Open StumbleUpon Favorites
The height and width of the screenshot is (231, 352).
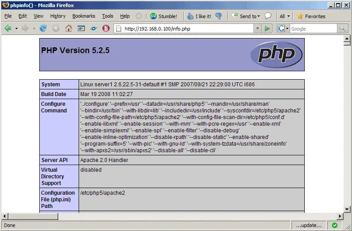tap(311, 16)
